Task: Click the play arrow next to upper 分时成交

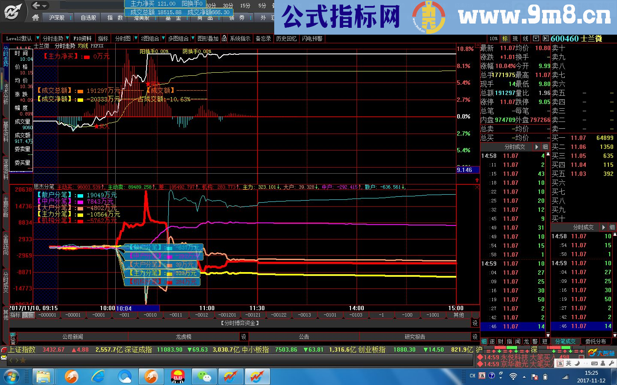Action: pos(536,147)
